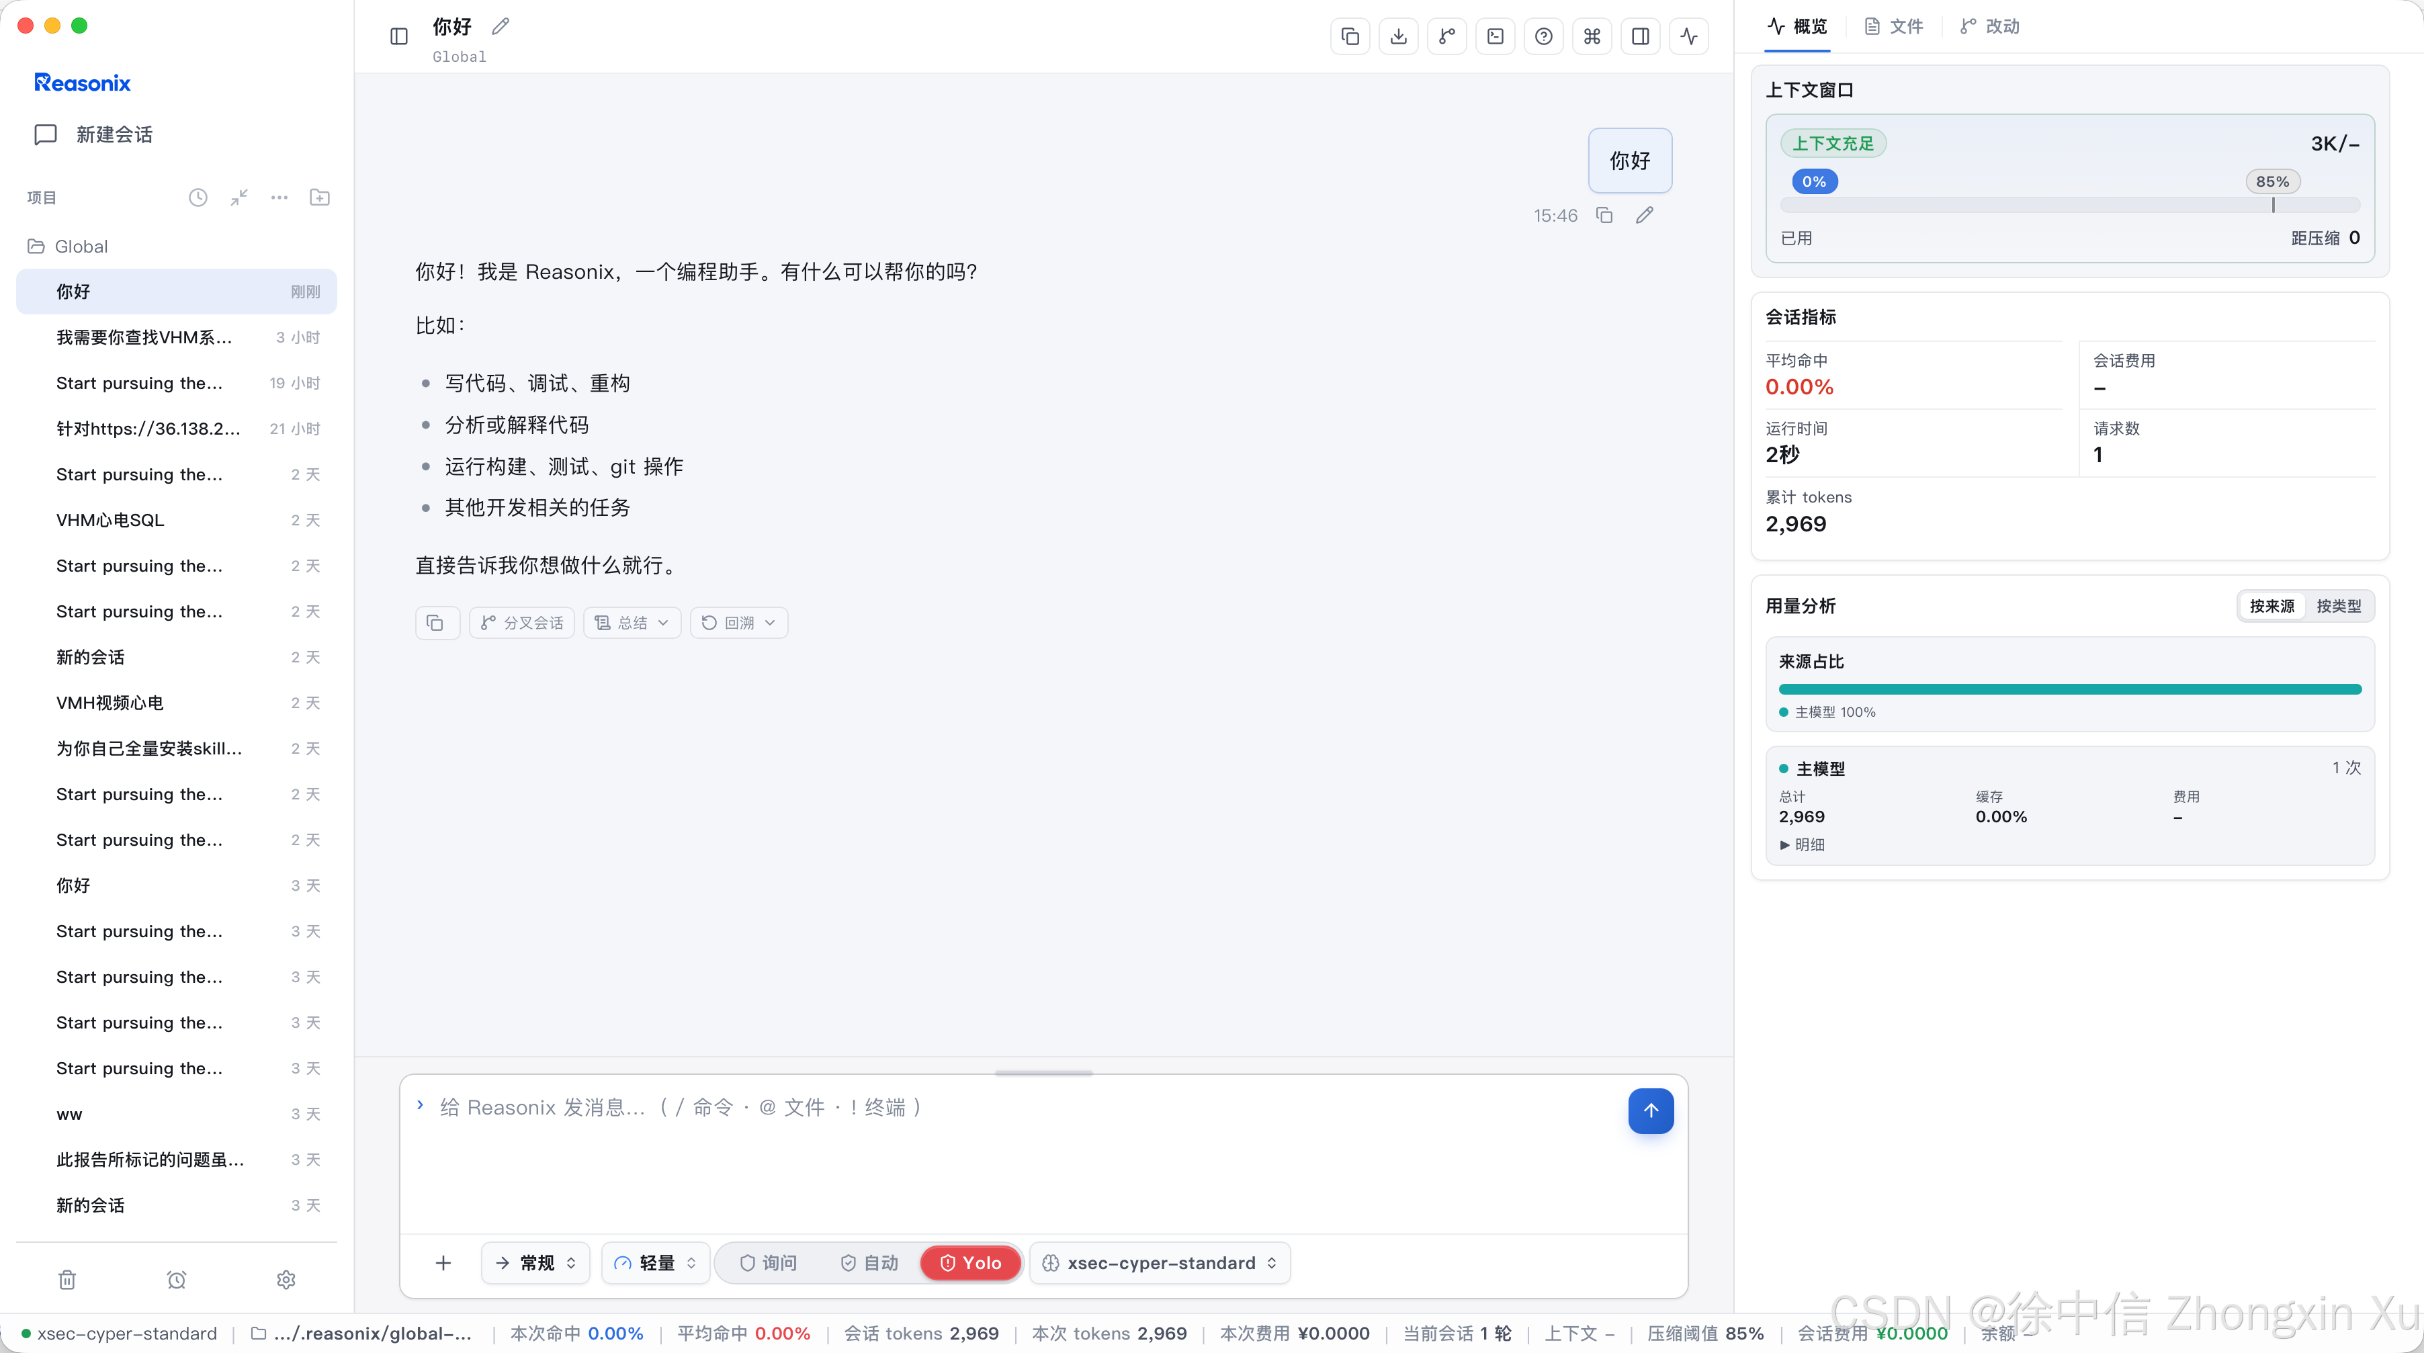The image size is (2424, 1353).
Task: Click the pencil icon to rename the session title
Action: point(501,26)
